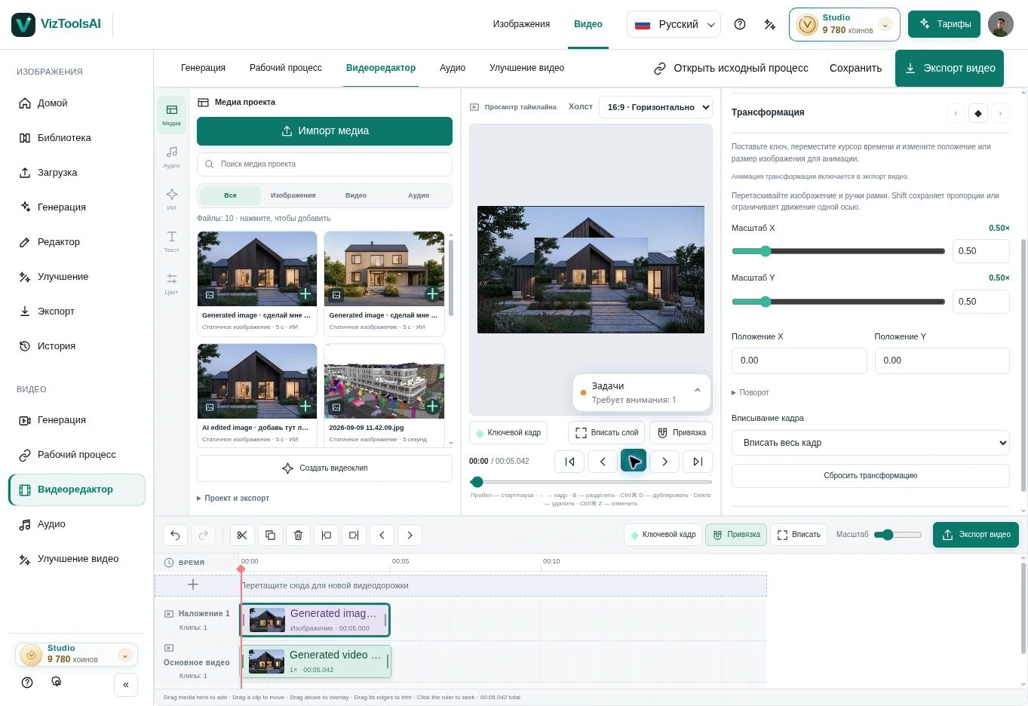Screen dimensions: 1028x706
Task: Click the Масштаб X slider track
Action: coord(838,251)
